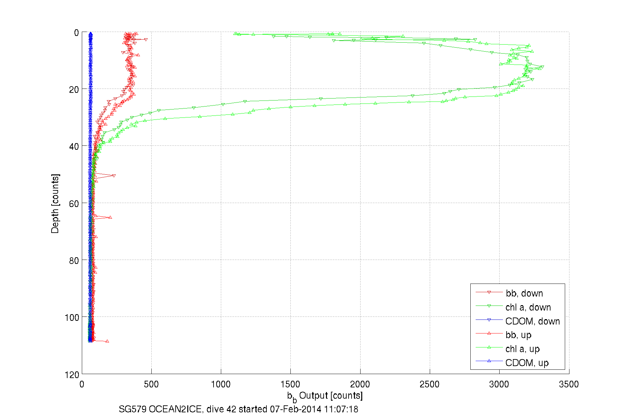Click the 'CDOM, down' legend label
This screenshot has height=420, width=629.
(x=533, y=321)
